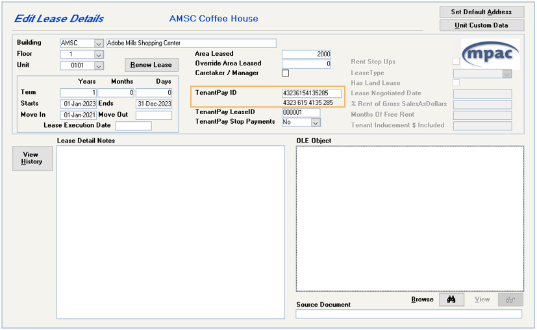
Task: Click inside the Lease Detail Notes box
Action: point(171,232)
